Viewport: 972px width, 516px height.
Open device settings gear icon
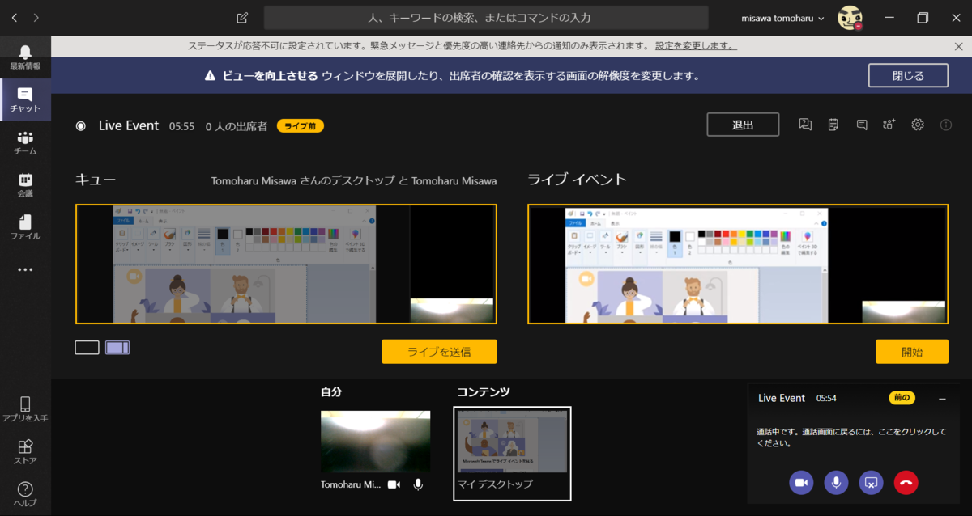tap(918, 125)
